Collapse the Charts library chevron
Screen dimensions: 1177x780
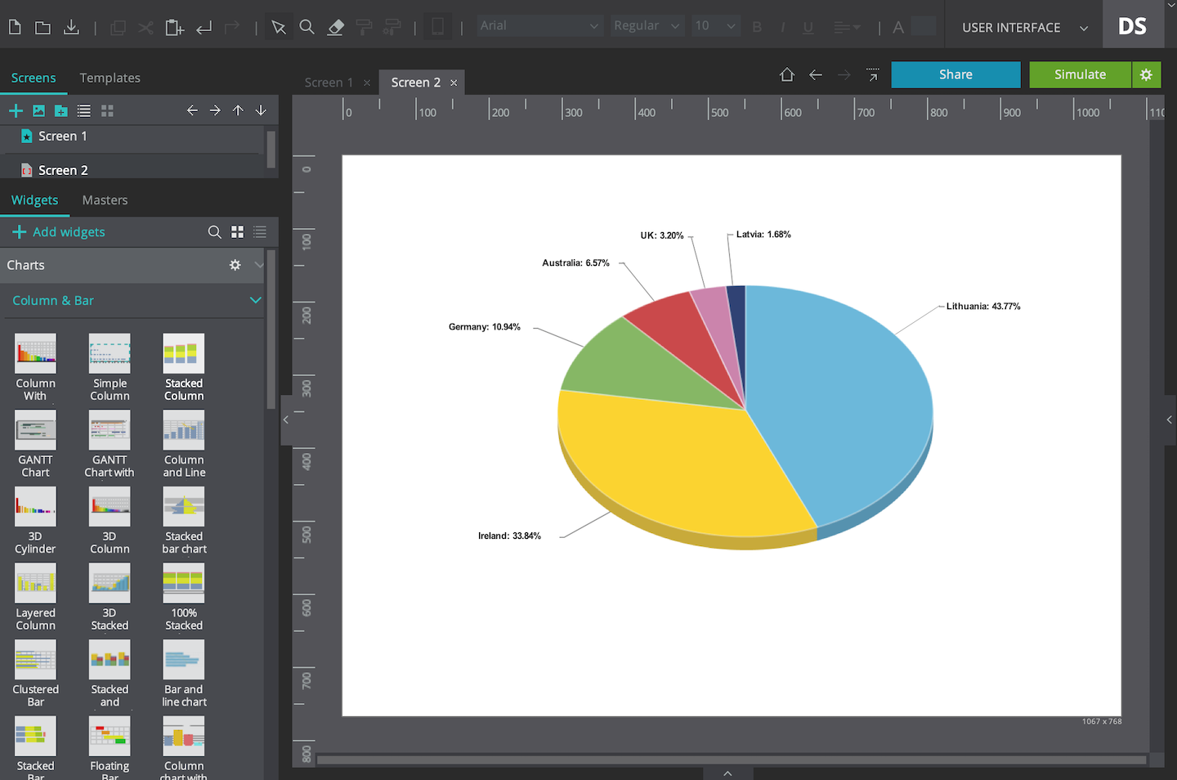[x=259, y=265]
